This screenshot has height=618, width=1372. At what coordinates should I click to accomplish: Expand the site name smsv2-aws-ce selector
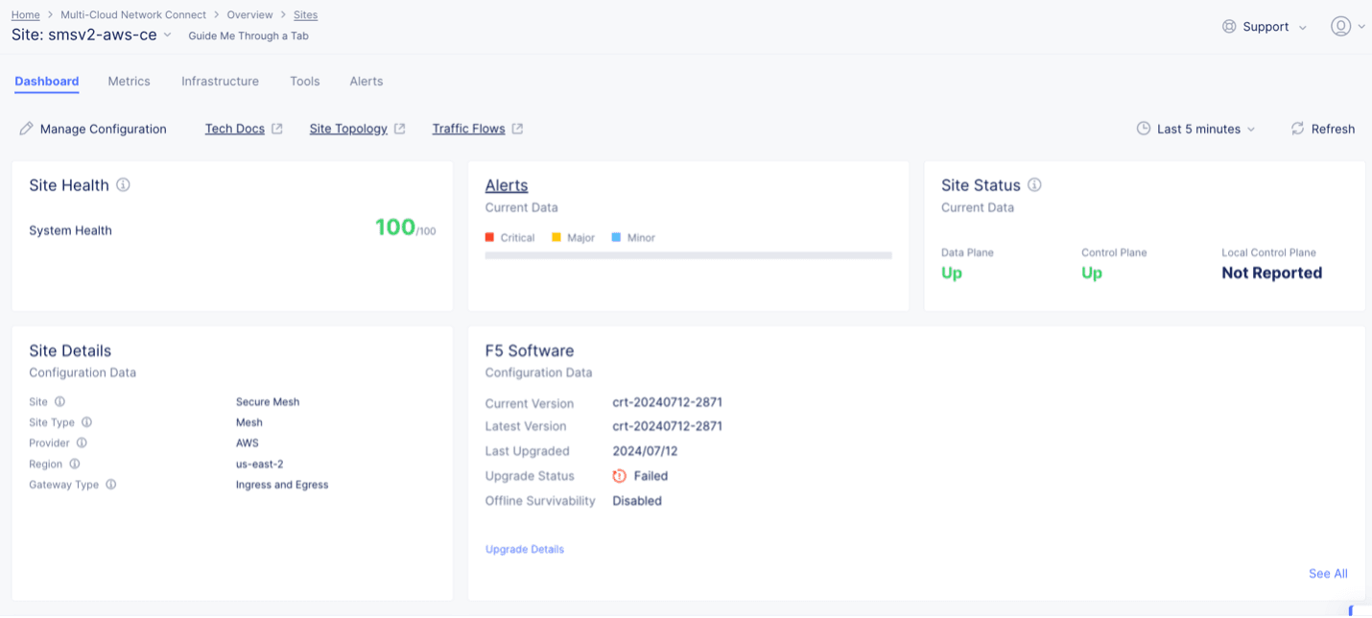(167, 36)
